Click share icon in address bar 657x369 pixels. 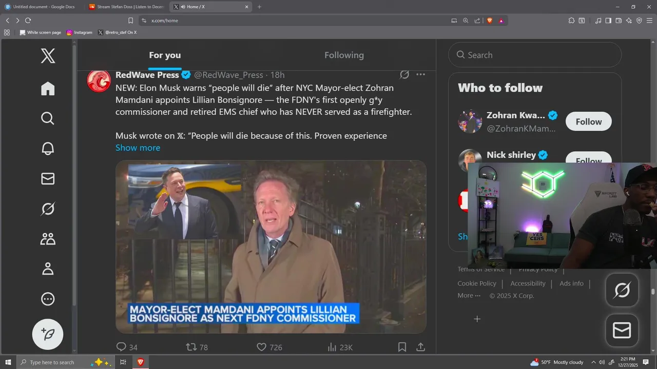click(x=477, y=20)
